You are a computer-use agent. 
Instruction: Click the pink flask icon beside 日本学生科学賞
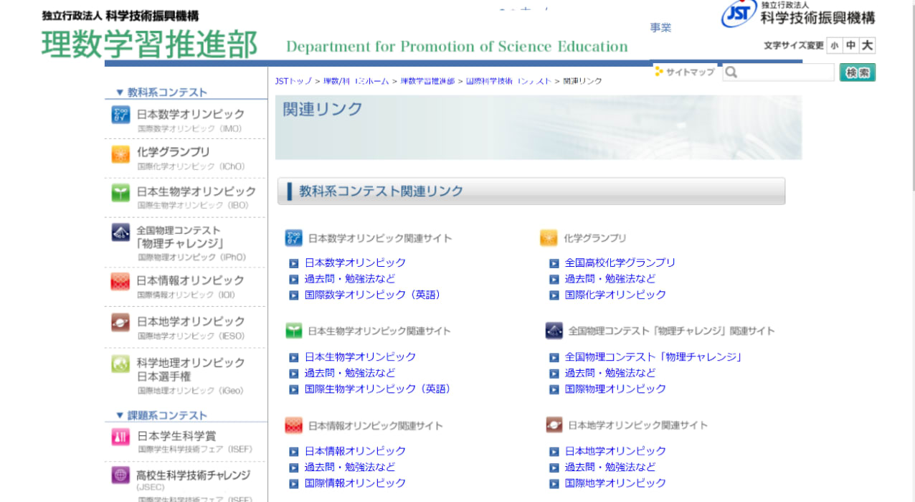[x=120, y=437]
